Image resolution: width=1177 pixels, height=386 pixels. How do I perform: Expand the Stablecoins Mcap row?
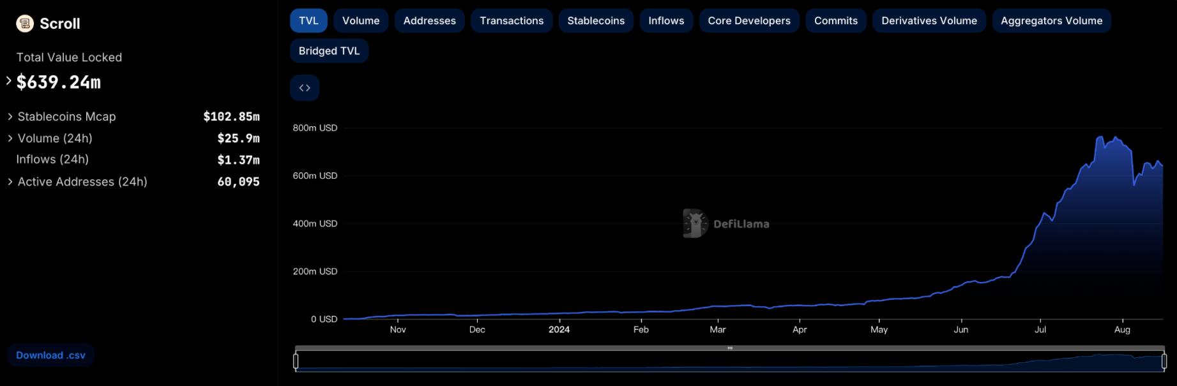tap(10, 117)
